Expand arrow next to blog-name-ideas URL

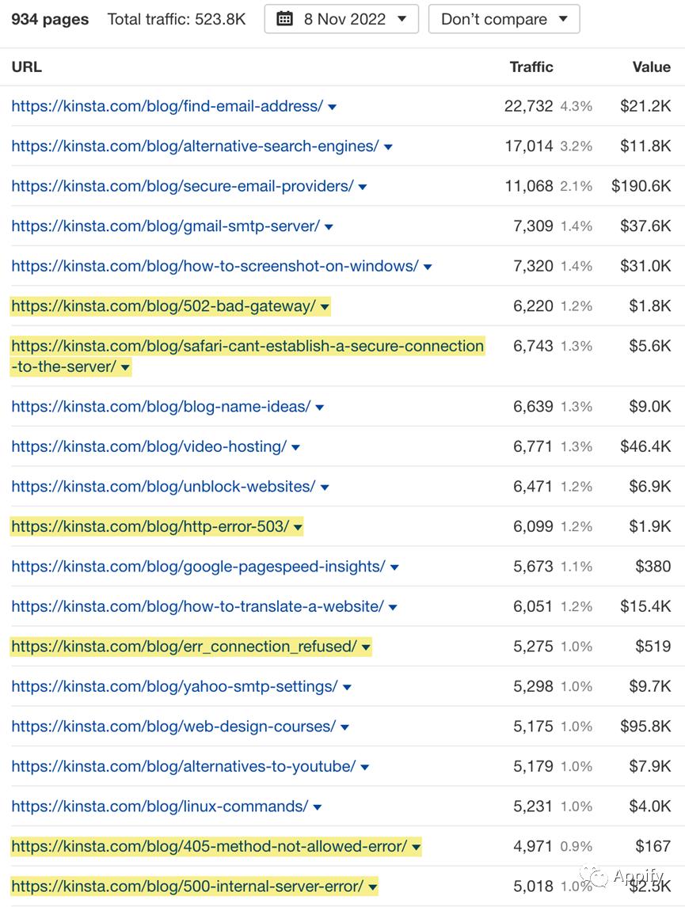tap(320, 408)
